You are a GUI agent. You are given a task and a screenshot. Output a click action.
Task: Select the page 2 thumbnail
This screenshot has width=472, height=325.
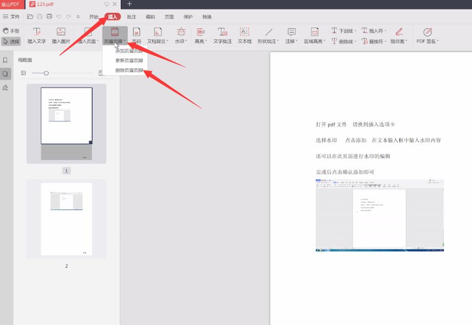66,219
